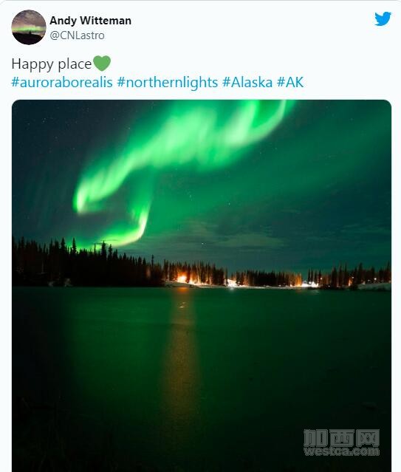Click the Chinese characters watermark logo
401x472 pixels.
point(341,438)
